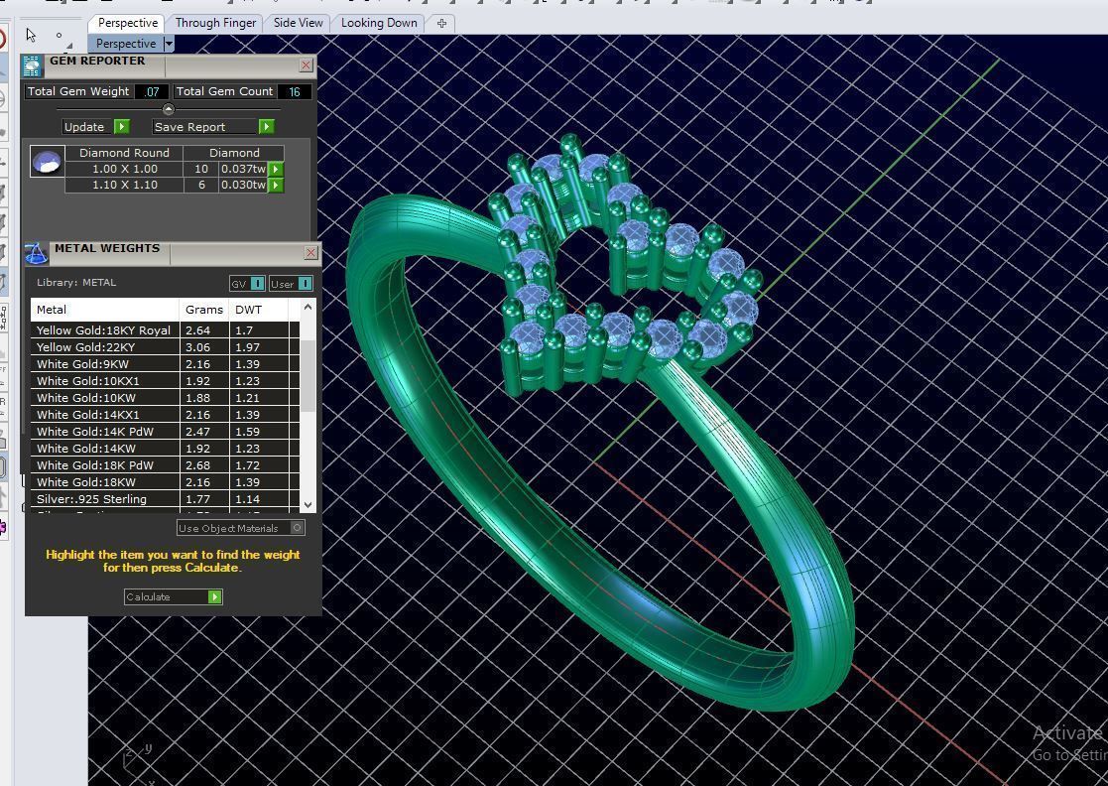Screen dimensions: 1108x786
Task: Select row White Gold:14KW
Action: pos(166,449)
